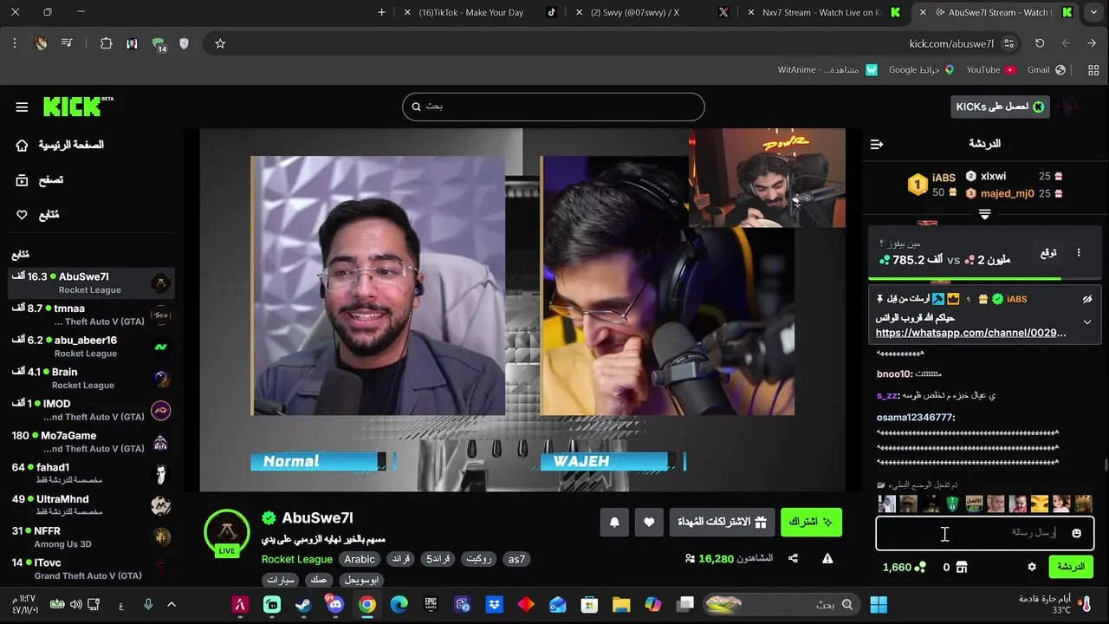Click AbuSwe7l live avatar below video
1109x624 pixels.
(x=227, y=531)
